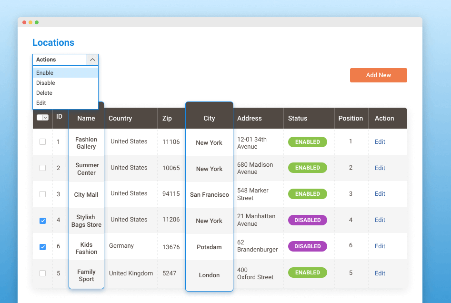Click the ENABLED badge for Fashion Gallery

pos(307,142)
